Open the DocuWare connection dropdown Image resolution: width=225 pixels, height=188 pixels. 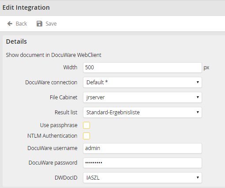142,83
